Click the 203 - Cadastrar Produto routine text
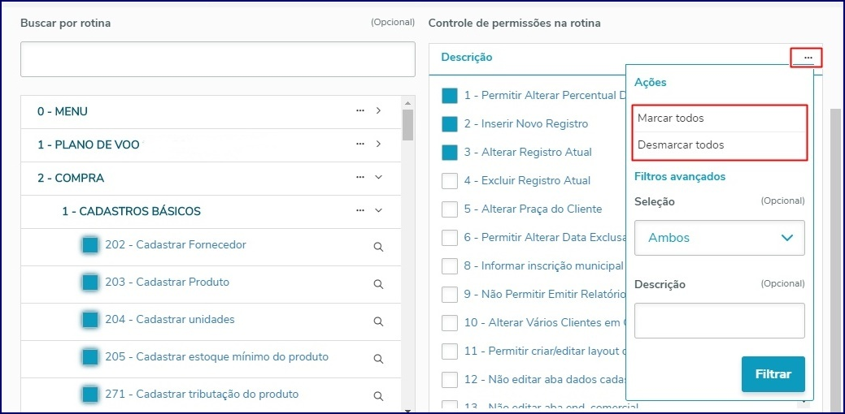The height and width of the screenshot is (414, 845). point(167,282)
